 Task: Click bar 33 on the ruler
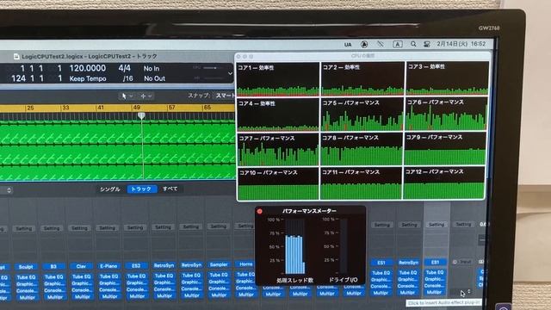pos(65,108)
